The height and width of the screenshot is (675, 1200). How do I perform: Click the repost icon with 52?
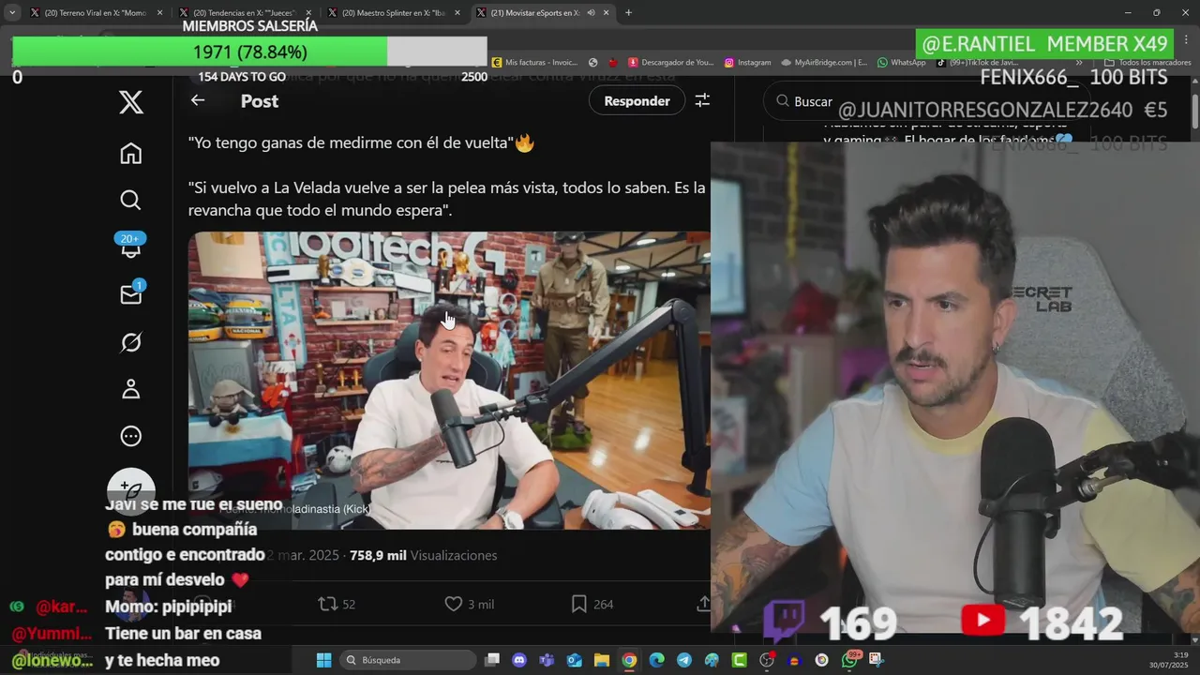tap(327, 604)
